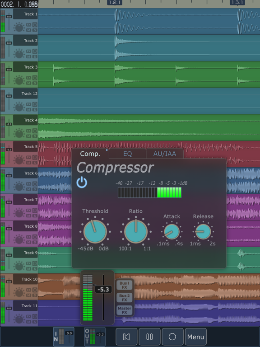
Task: Adjust the Attack knob
Action: point(172,232)
